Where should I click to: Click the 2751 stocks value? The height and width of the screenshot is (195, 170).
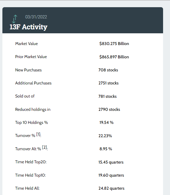108,83
